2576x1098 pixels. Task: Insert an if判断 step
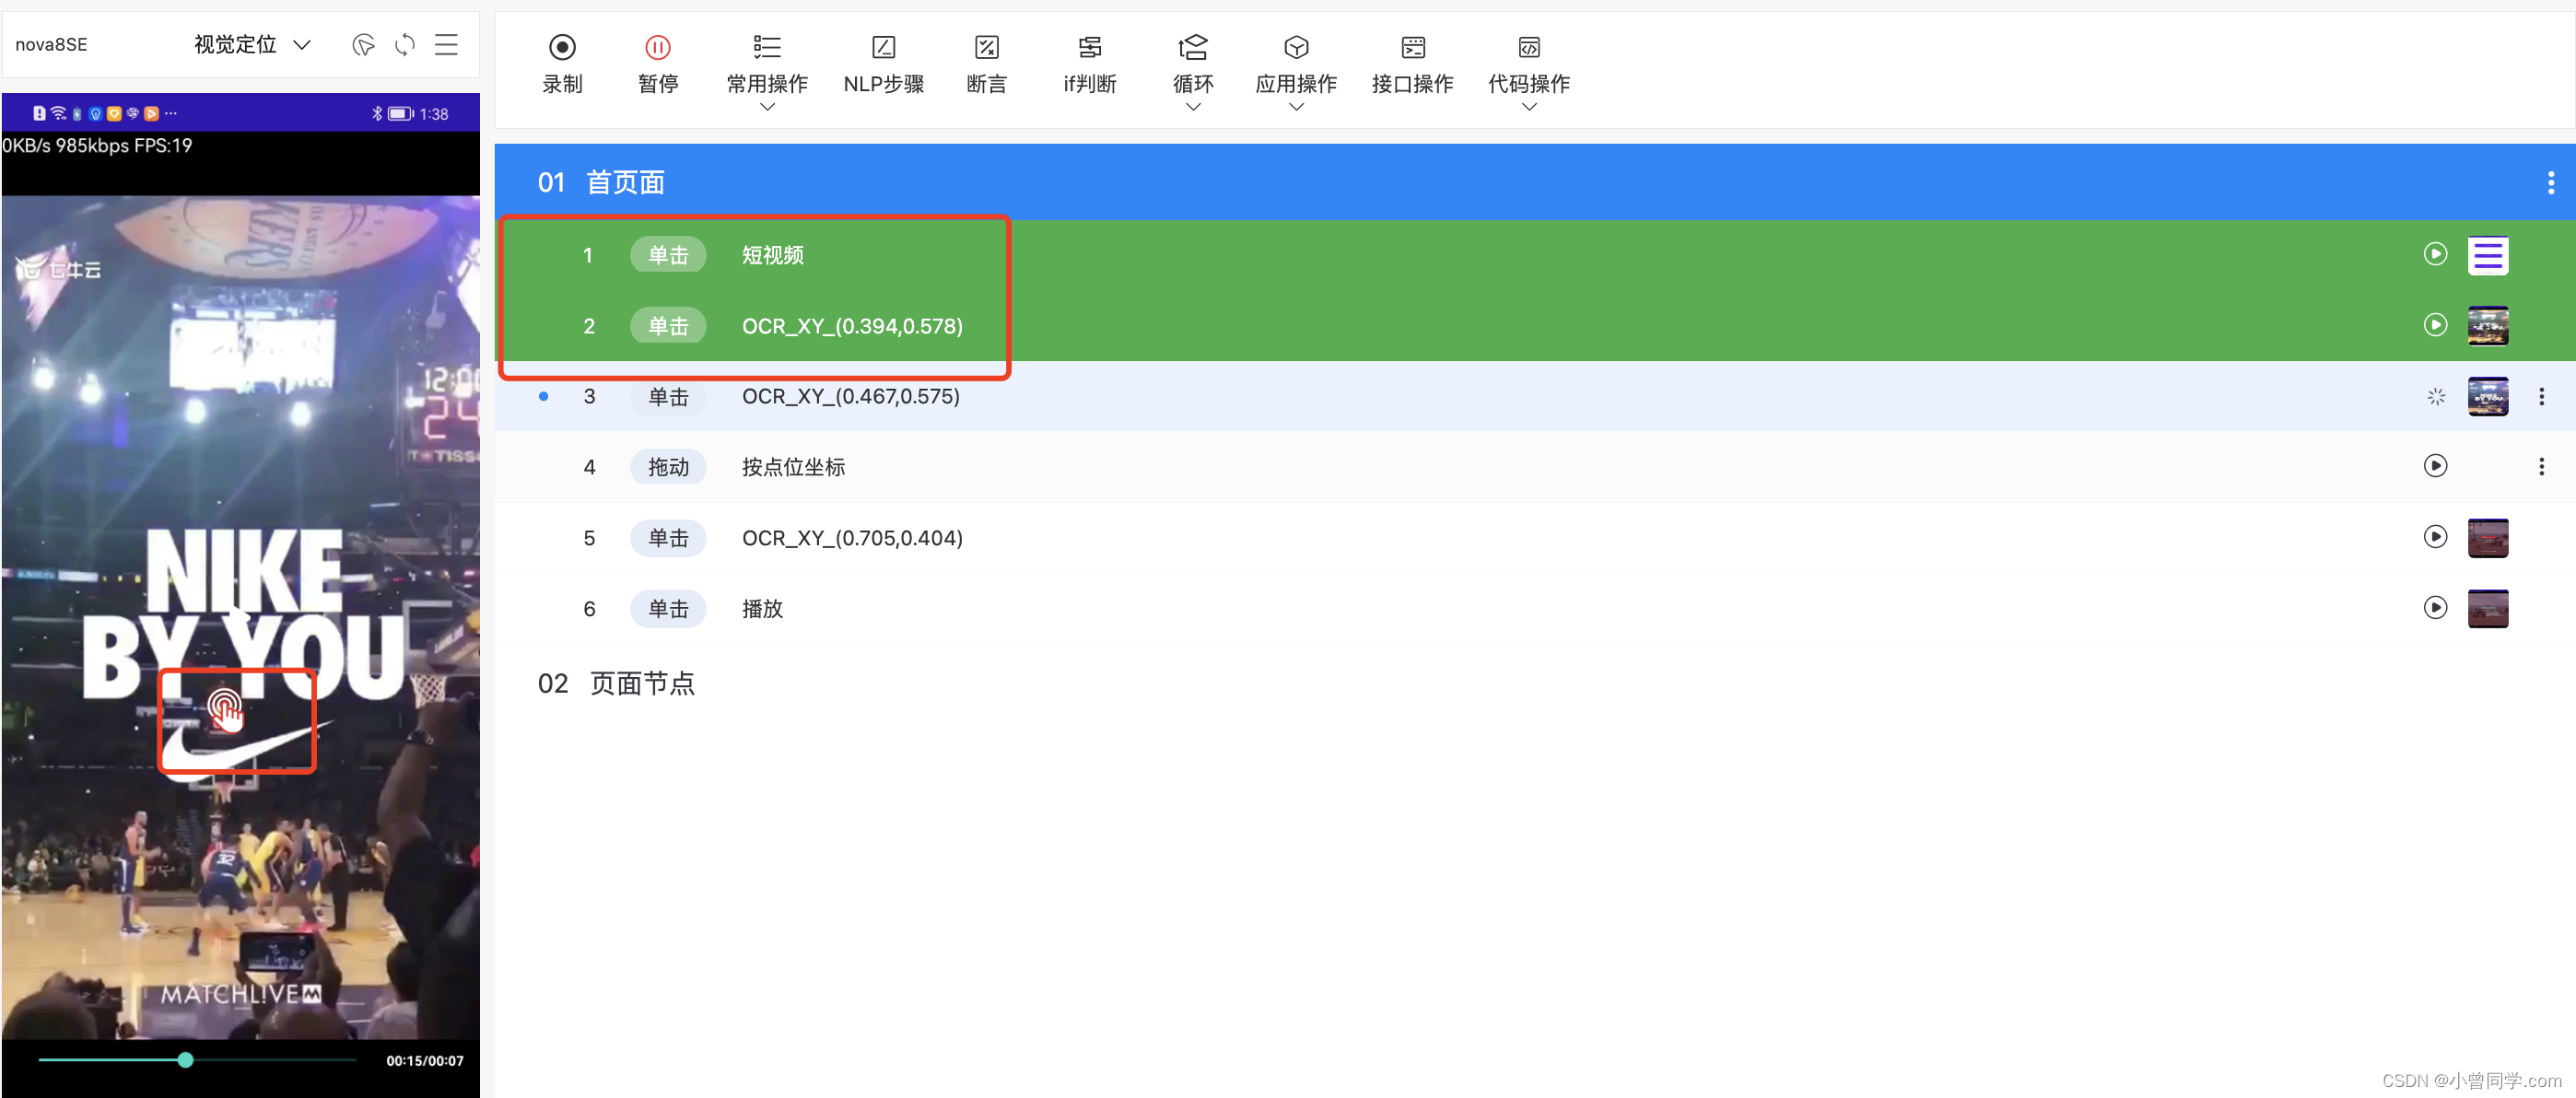coord(1089,47)
